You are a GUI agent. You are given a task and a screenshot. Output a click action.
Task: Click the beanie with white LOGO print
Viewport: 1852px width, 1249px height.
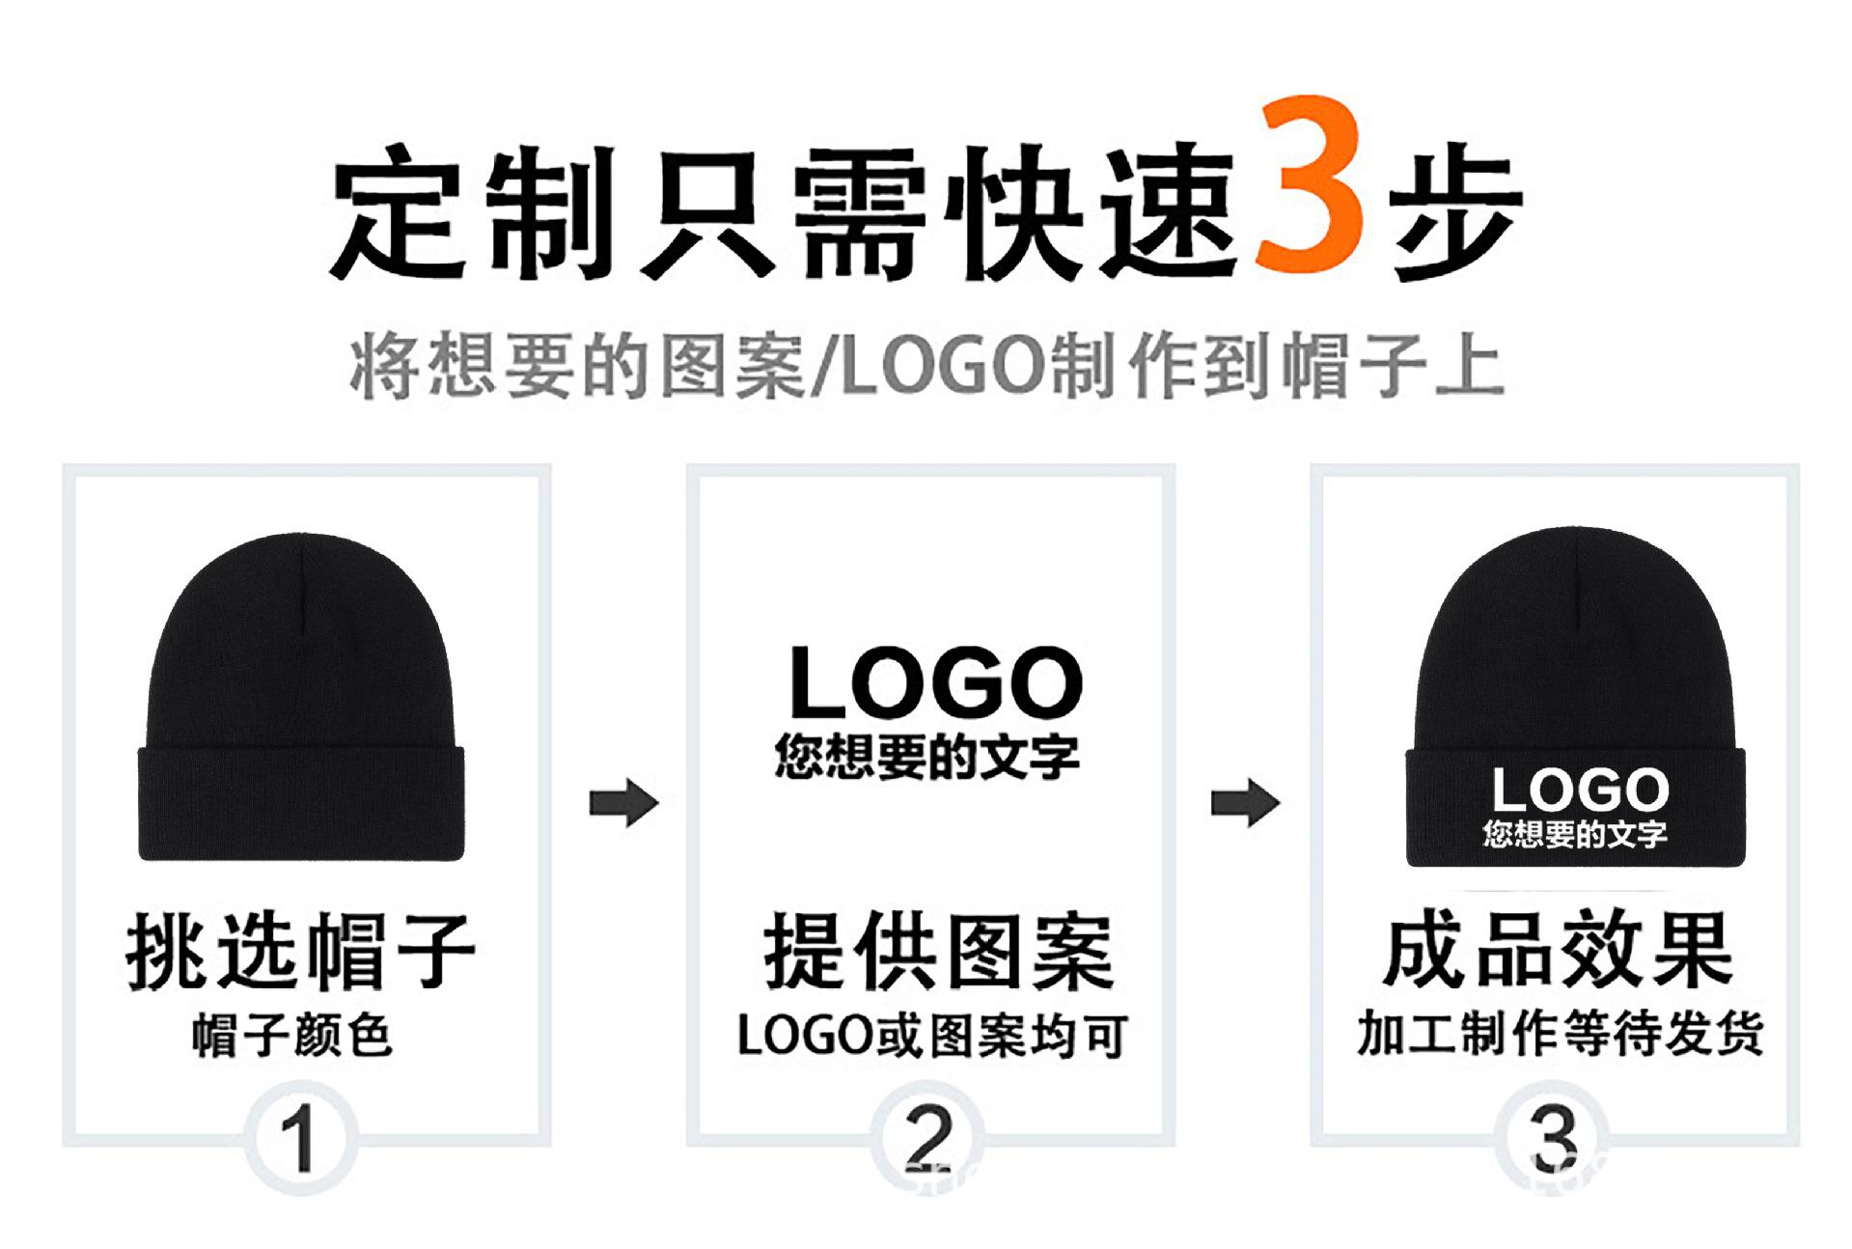1575,696
